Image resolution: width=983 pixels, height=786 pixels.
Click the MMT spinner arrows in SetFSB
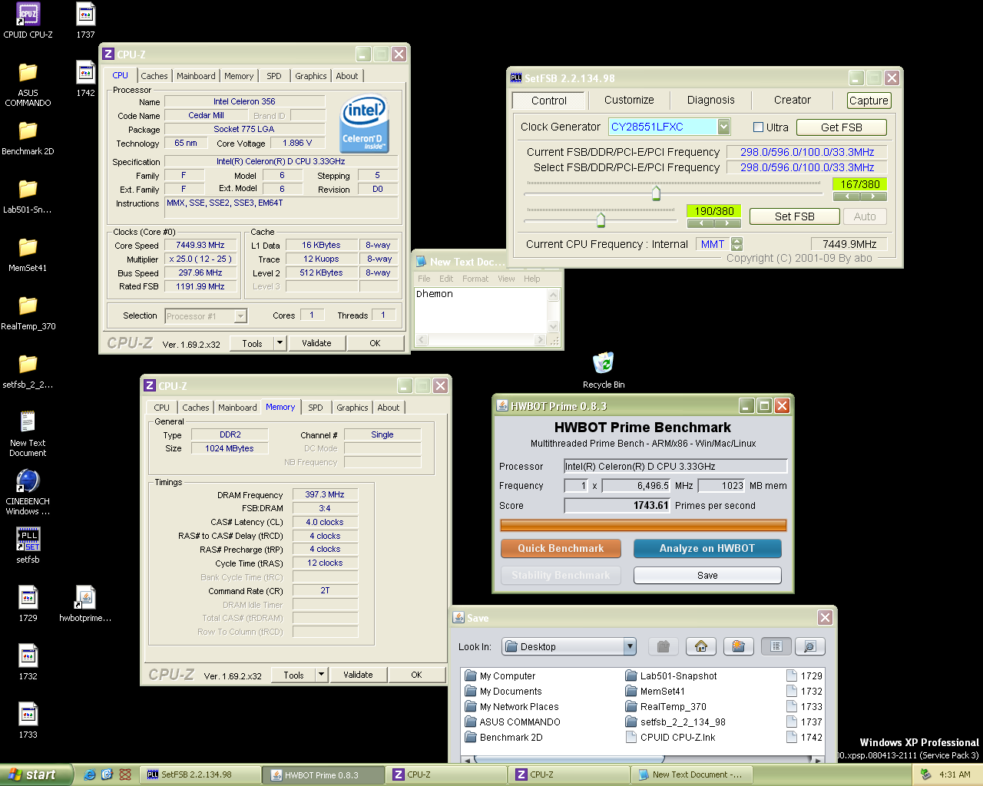[x=737, y=244]
